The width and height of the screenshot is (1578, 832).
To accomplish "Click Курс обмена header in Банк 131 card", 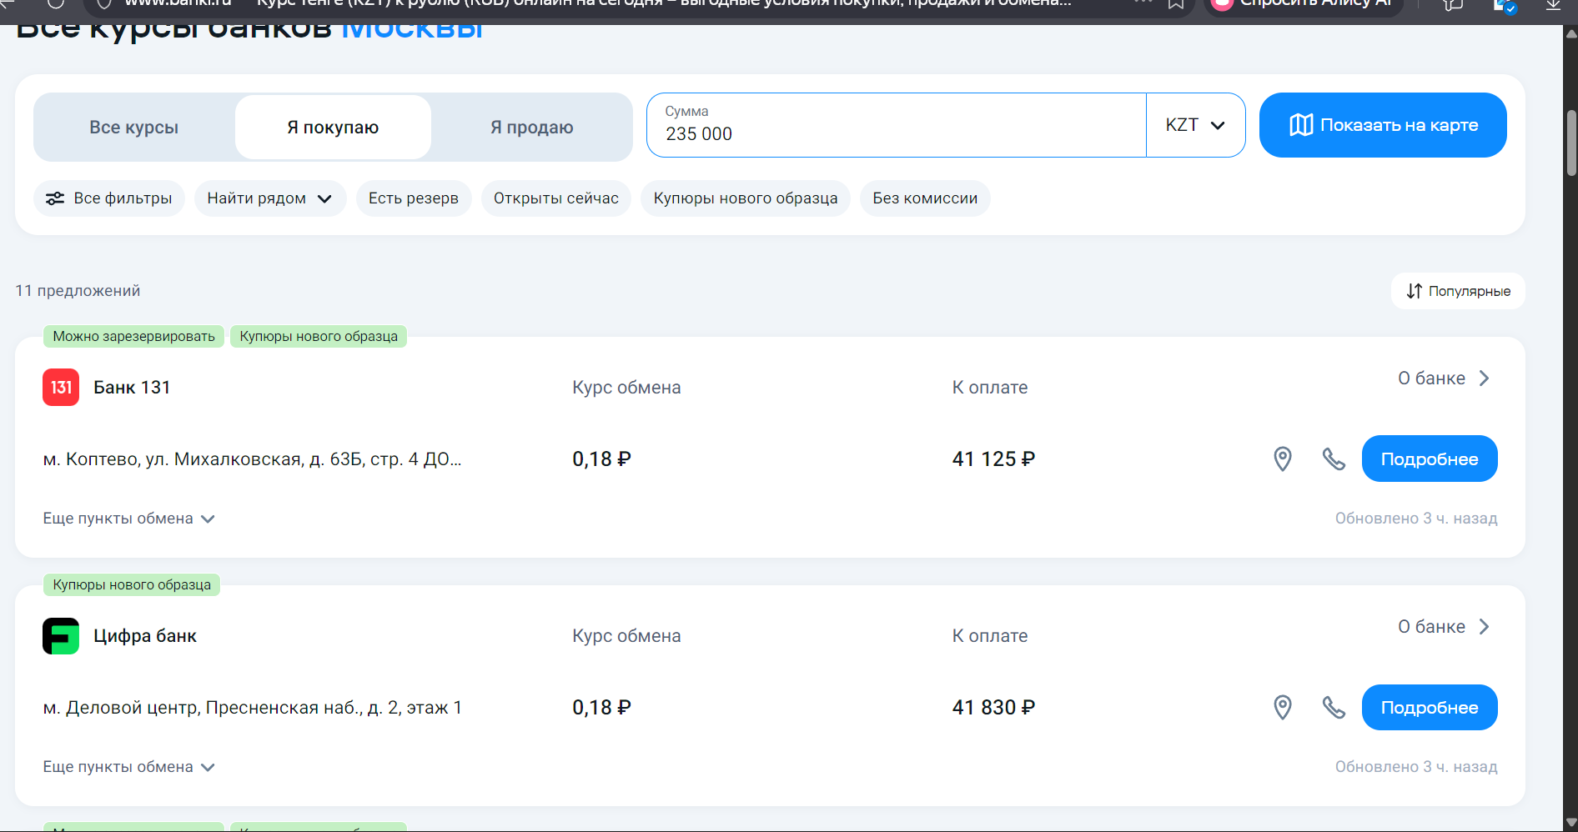I will pyautogui.click(x=626, y=388).
